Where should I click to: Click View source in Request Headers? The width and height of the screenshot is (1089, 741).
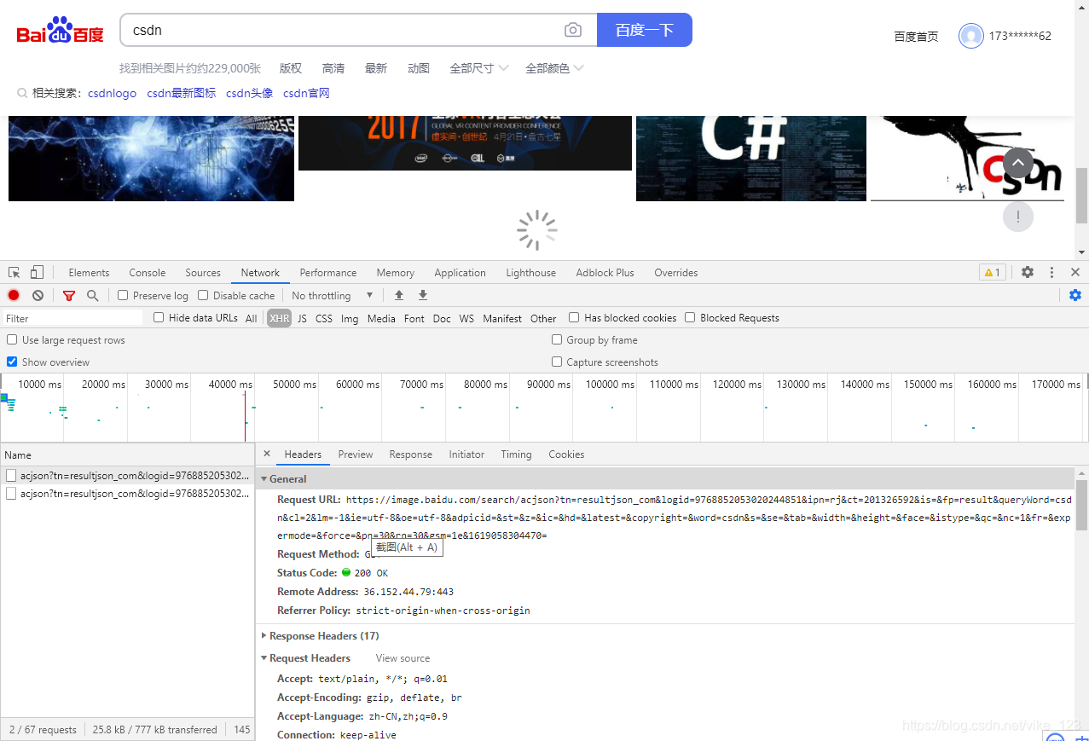click(403, 658)
